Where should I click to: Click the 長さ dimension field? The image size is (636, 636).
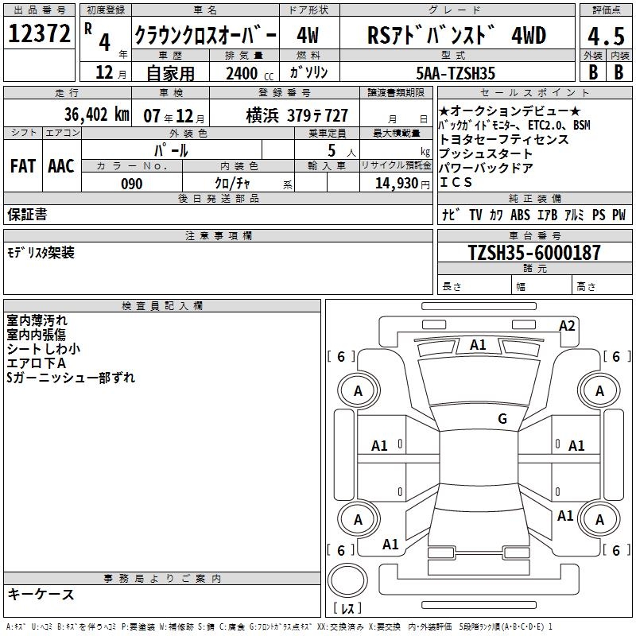(x=475, y=286)
